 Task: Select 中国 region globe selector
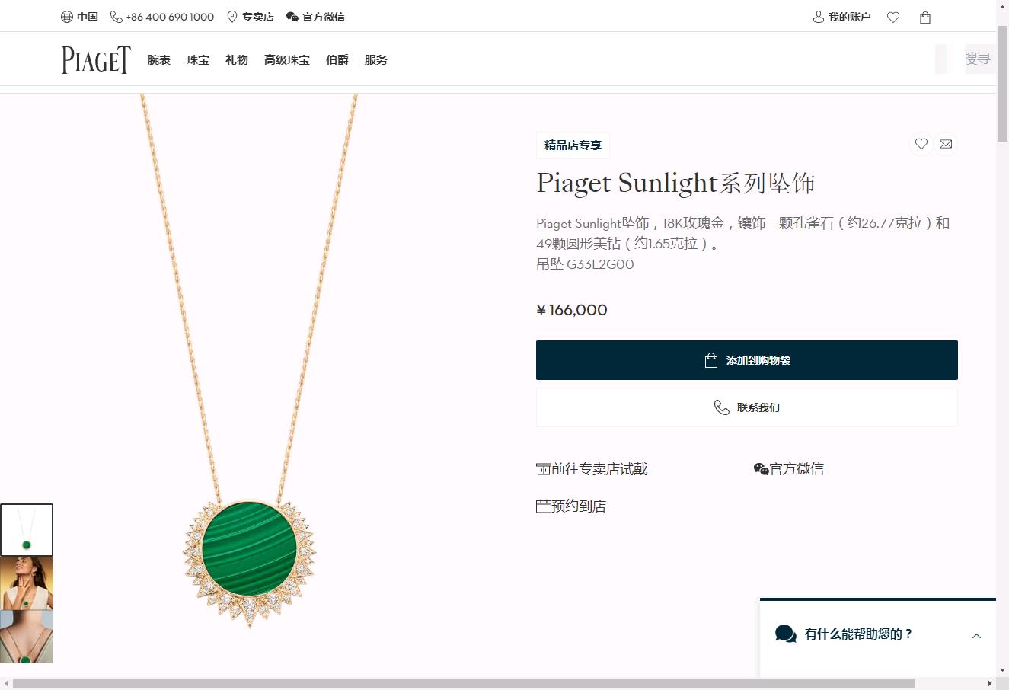79,17
